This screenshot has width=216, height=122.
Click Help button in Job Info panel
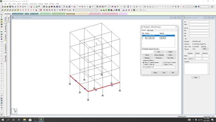[x=195, y=78]
